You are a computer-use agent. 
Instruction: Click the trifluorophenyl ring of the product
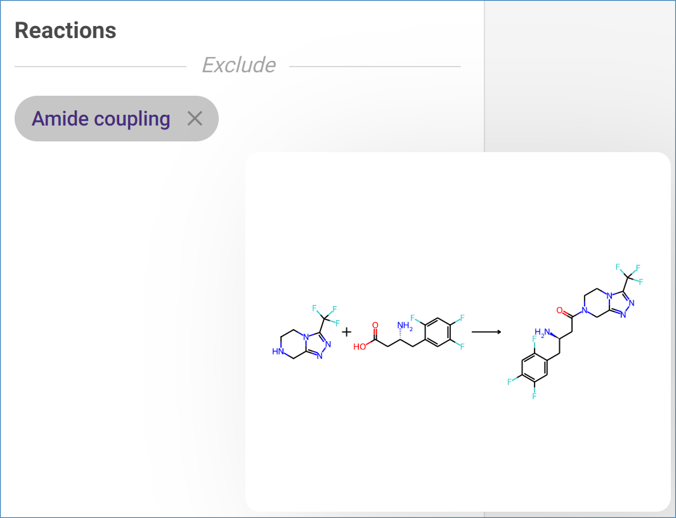click(x=535, y=370)
